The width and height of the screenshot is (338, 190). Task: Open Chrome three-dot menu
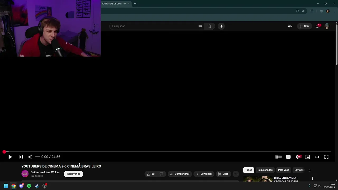(x=334, y=11)
